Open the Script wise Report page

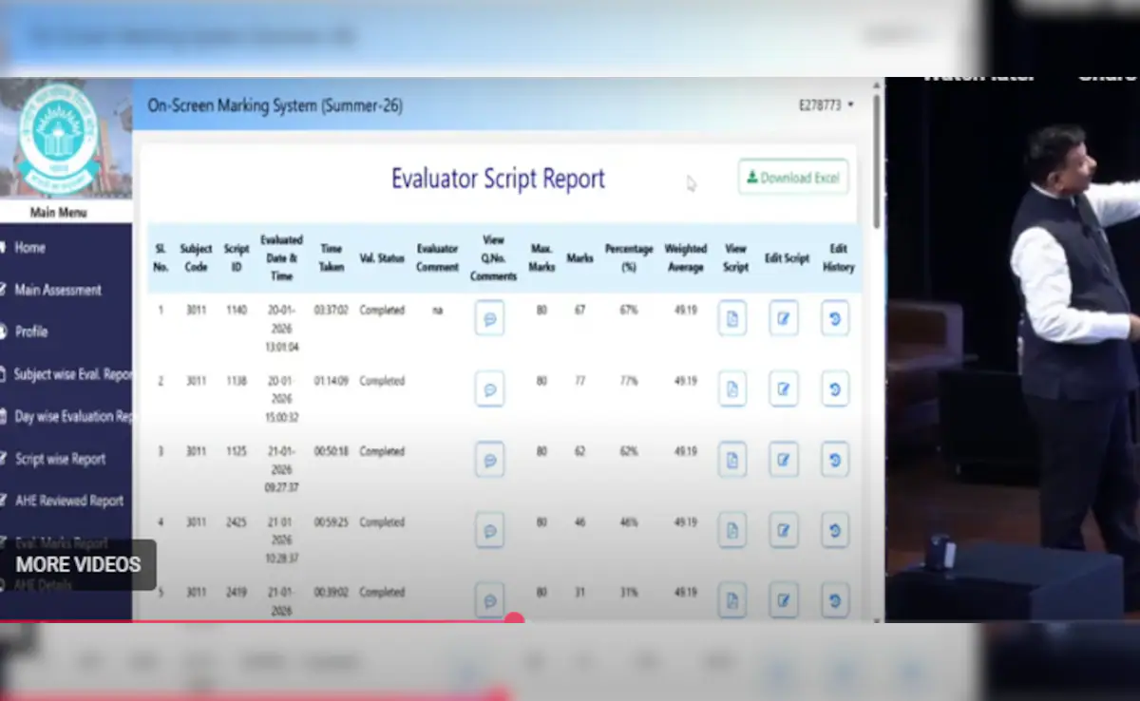[x=60, y=459]
